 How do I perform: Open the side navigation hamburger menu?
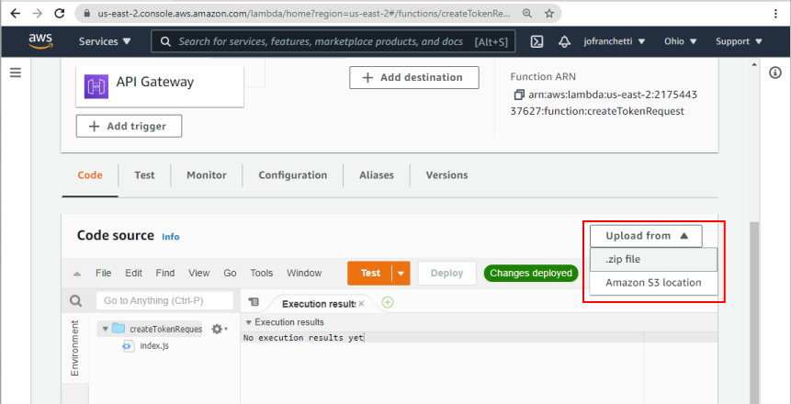[x=16, y=73]
